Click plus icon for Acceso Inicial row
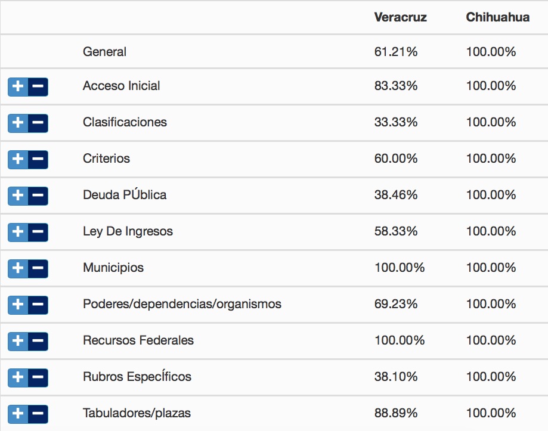 click(18, 86)
